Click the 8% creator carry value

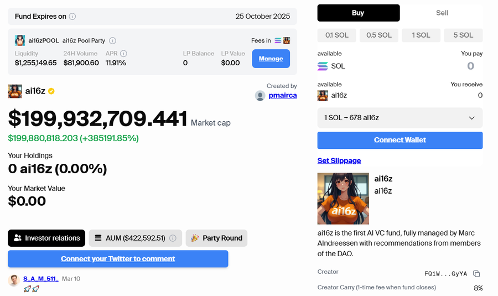tap(478, 288)
